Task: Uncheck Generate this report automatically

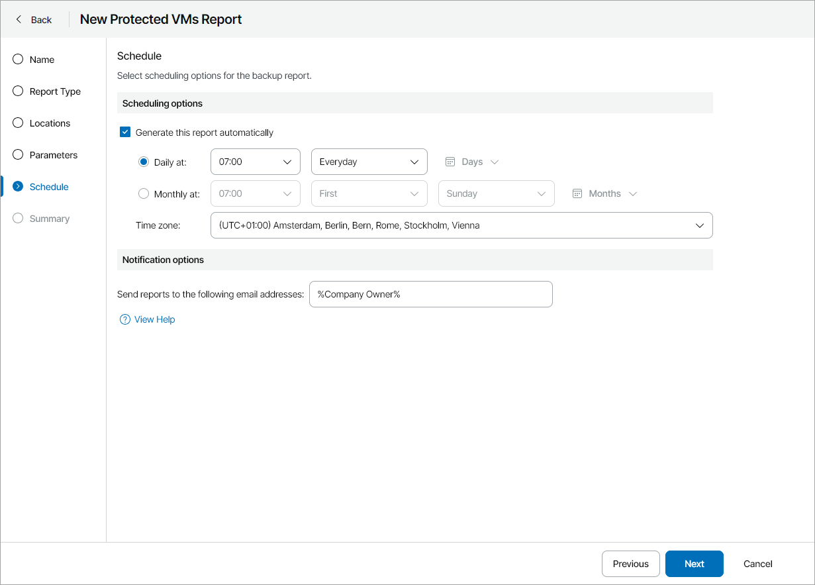Action: (125, 133)
